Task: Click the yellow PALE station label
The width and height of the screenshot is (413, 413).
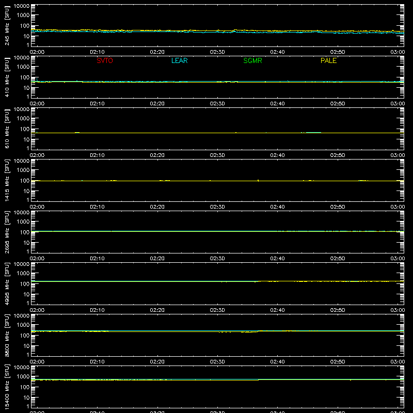Action: (x=328, y=60)
